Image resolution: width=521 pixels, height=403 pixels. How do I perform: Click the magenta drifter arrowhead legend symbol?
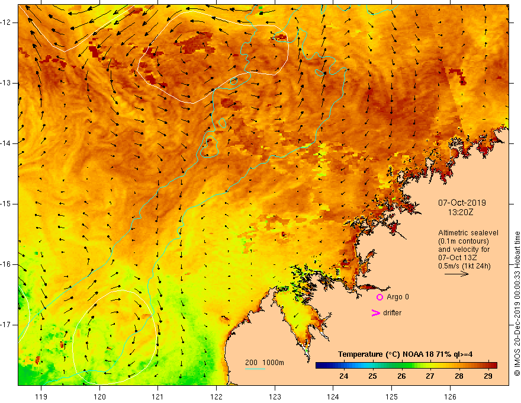tap(375, 313)
